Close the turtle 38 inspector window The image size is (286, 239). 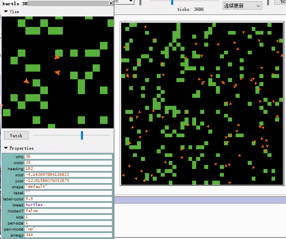click(111, 3)
